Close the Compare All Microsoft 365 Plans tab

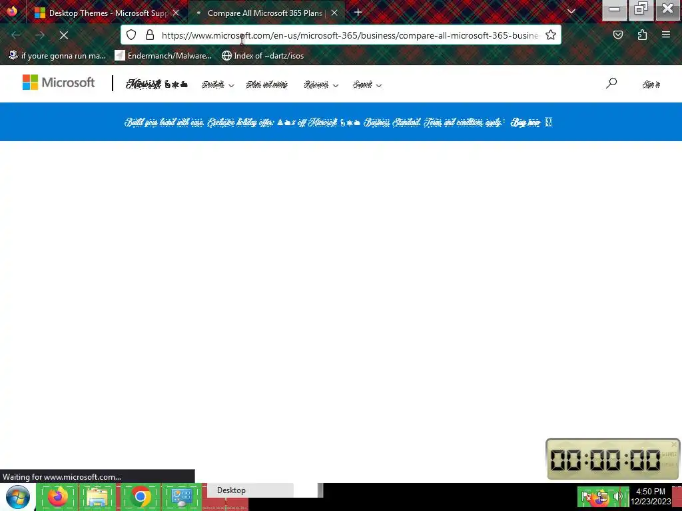point(334,13)
